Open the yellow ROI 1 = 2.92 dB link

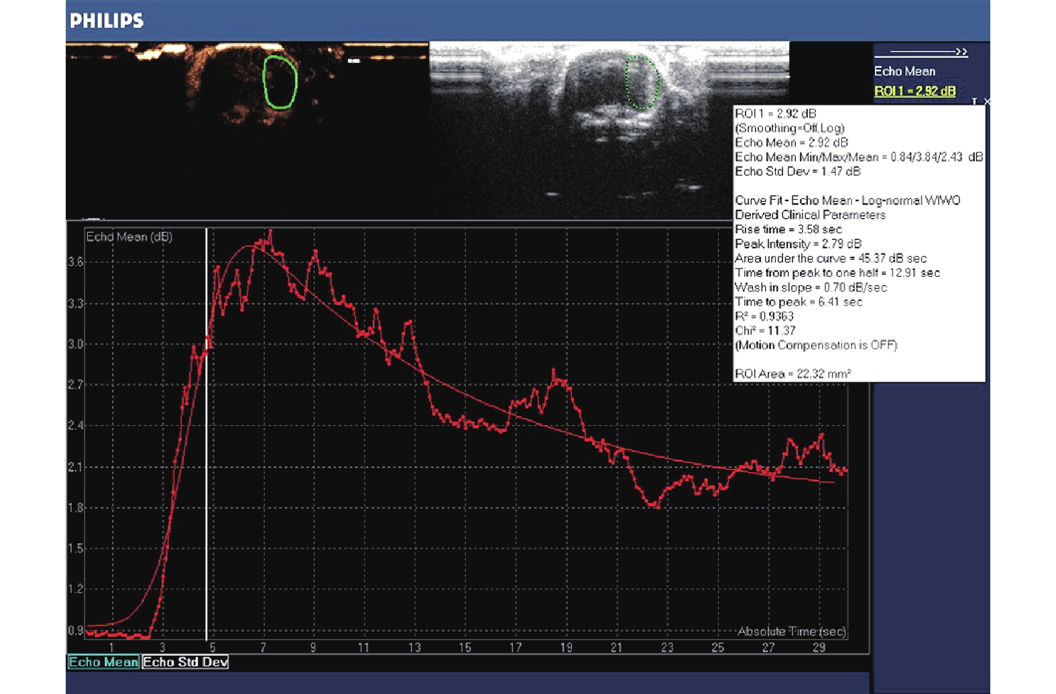915,91
